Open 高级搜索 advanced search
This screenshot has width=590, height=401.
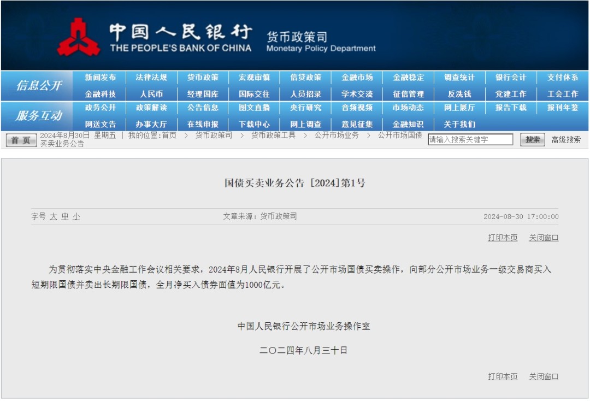(566, 139)
